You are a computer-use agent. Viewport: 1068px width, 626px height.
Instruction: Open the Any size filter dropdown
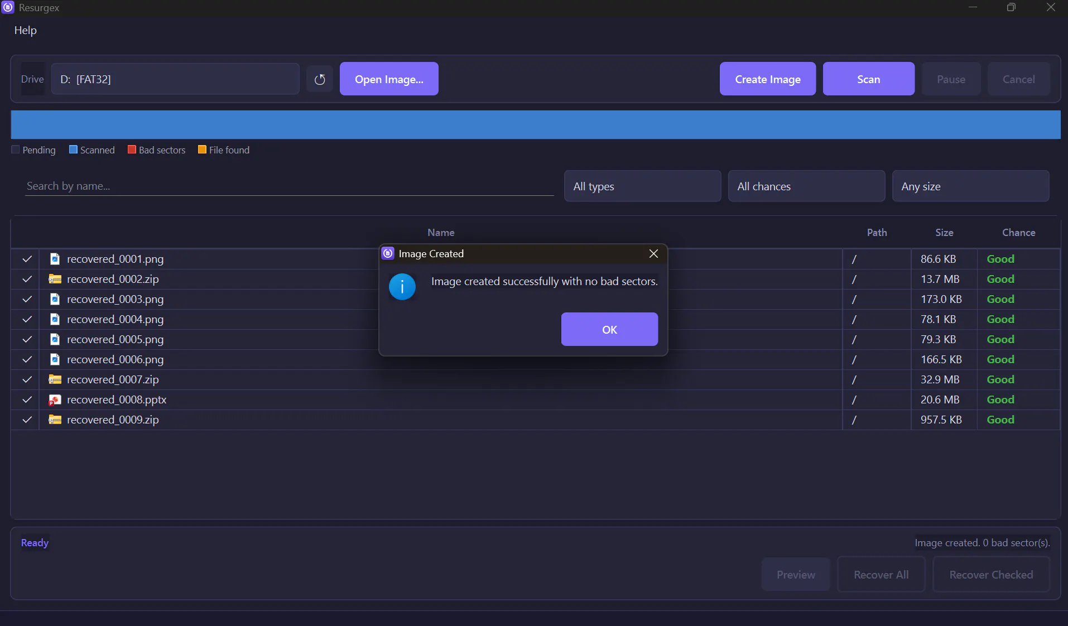pos(970,186)
